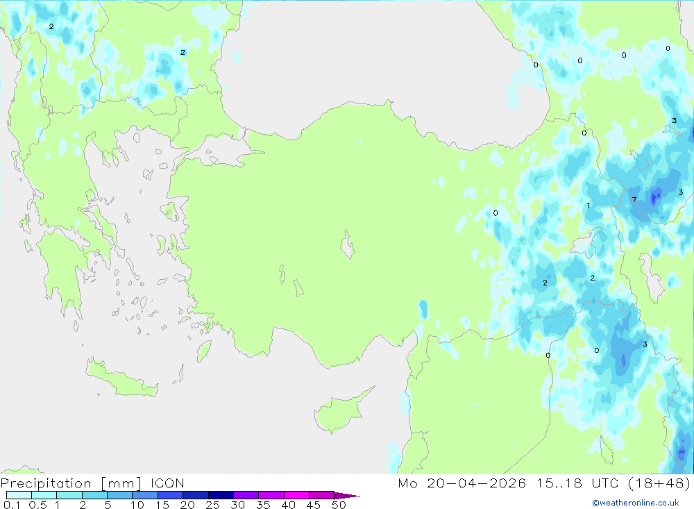Select the 2–5 mm legend color swatch
Image resolution: width=694 pixels, height=509 pixels.
click(94, 495)
